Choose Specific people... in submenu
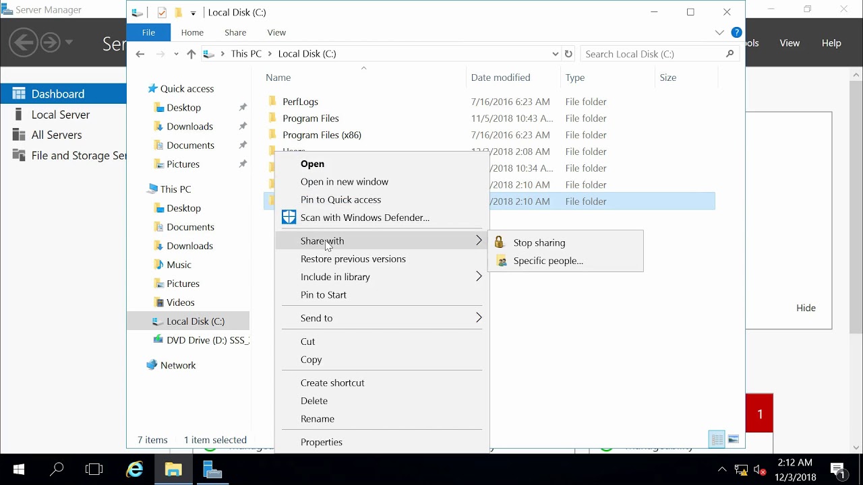 tap(548, 261)
